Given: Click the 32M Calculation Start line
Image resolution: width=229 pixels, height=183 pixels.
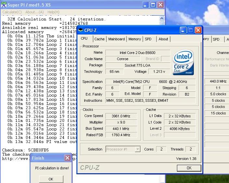Looking at the screenshot, I should coord(56,19).
